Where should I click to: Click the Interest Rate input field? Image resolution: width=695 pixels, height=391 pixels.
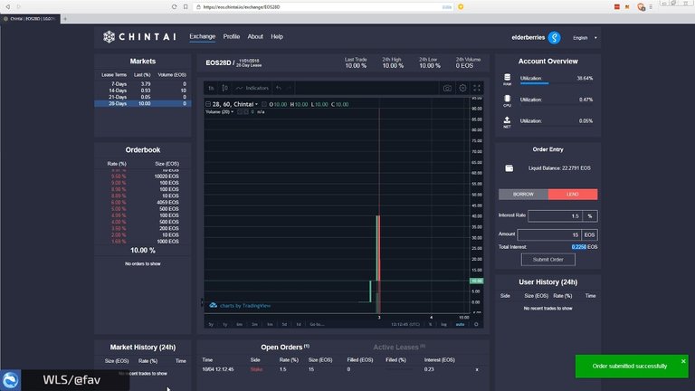click(555, 216)
